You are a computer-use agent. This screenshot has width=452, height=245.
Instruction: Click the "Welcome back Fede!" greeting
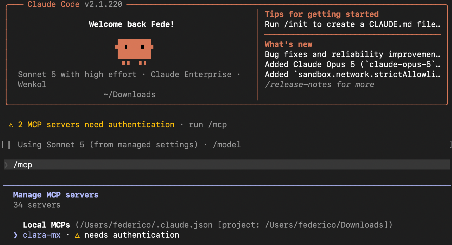point(132,24)
